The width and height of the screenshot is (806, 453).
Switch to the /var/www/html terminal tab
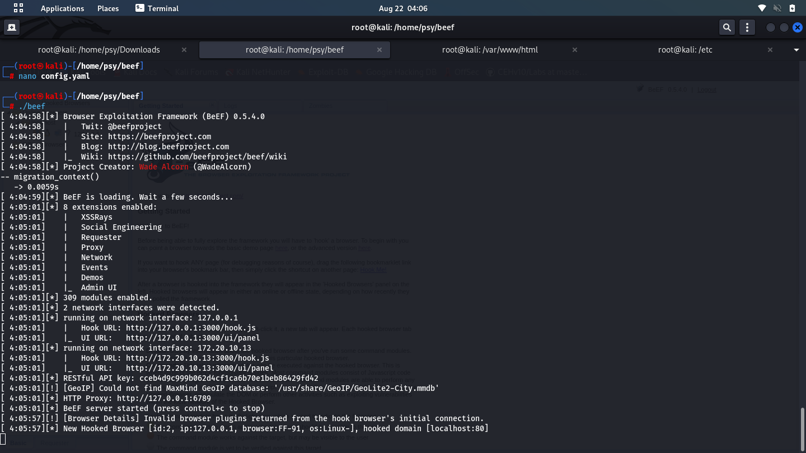pyautogui.click(x=490, y=50)
